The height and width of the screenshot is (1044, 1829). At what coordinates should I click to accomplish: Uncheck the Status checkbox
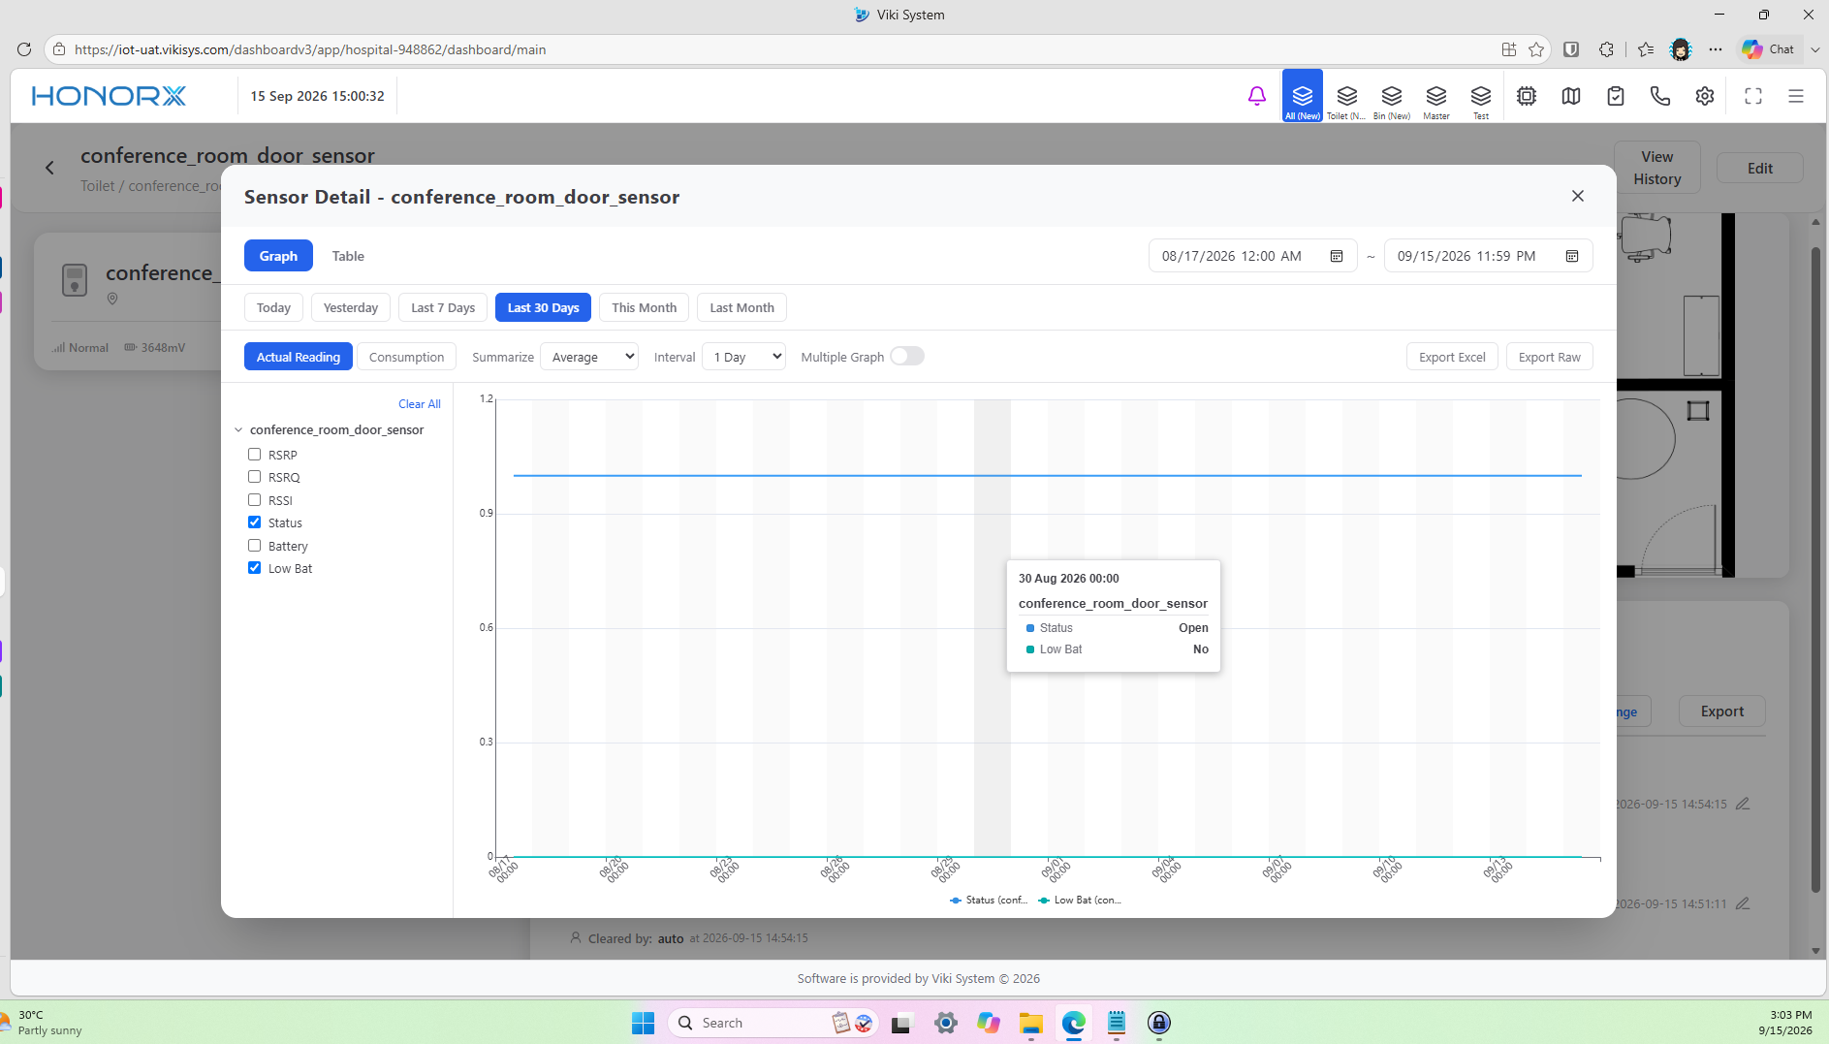(255, 522)
